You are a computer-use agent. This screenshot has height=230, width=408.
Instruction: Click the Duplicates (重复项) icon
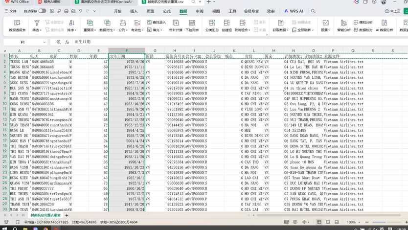pyautogui.click(x=90, y=23)
